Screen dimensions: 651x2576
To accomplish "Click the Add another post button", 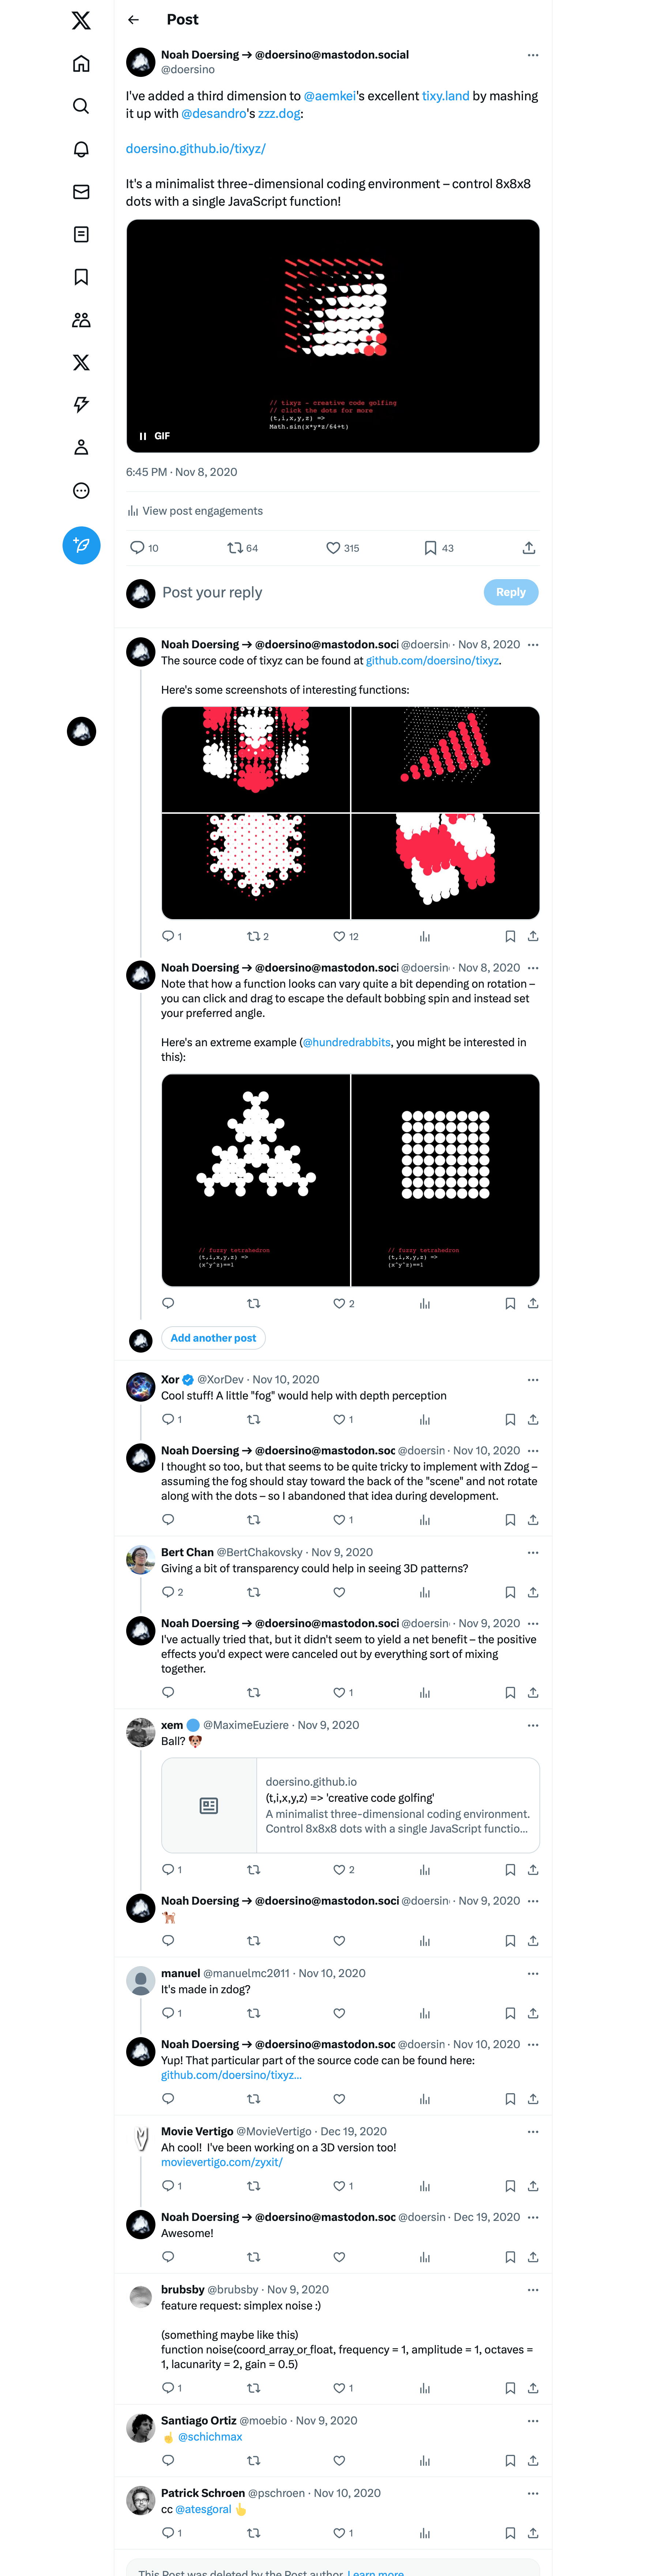I will (213, 1338).
